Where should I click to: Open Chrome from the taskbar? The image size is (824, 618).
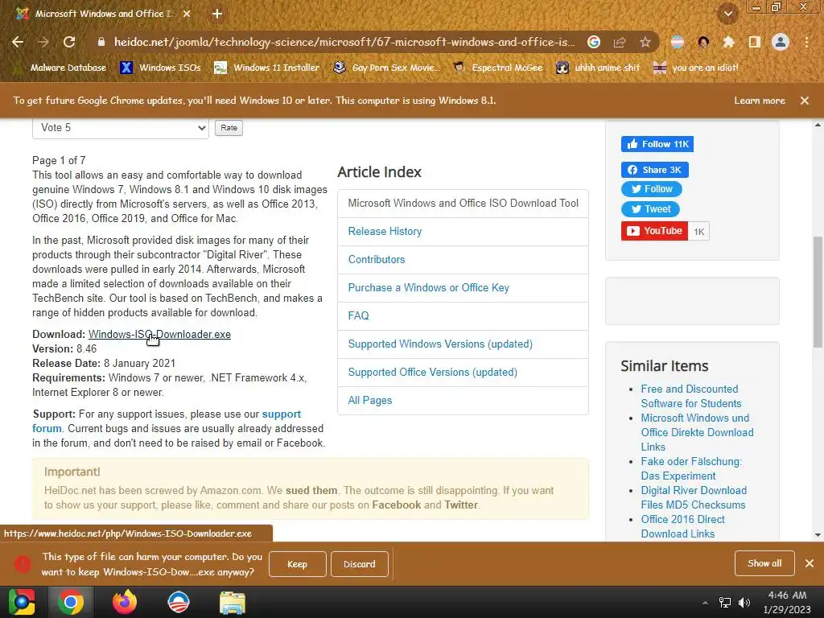click(71, 602)
